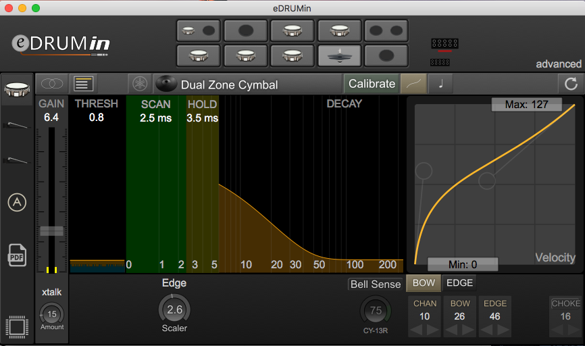This screenshot has height=346, width=585.
Task: Select the third input button in top row
Action: click(x=292, y=30)
